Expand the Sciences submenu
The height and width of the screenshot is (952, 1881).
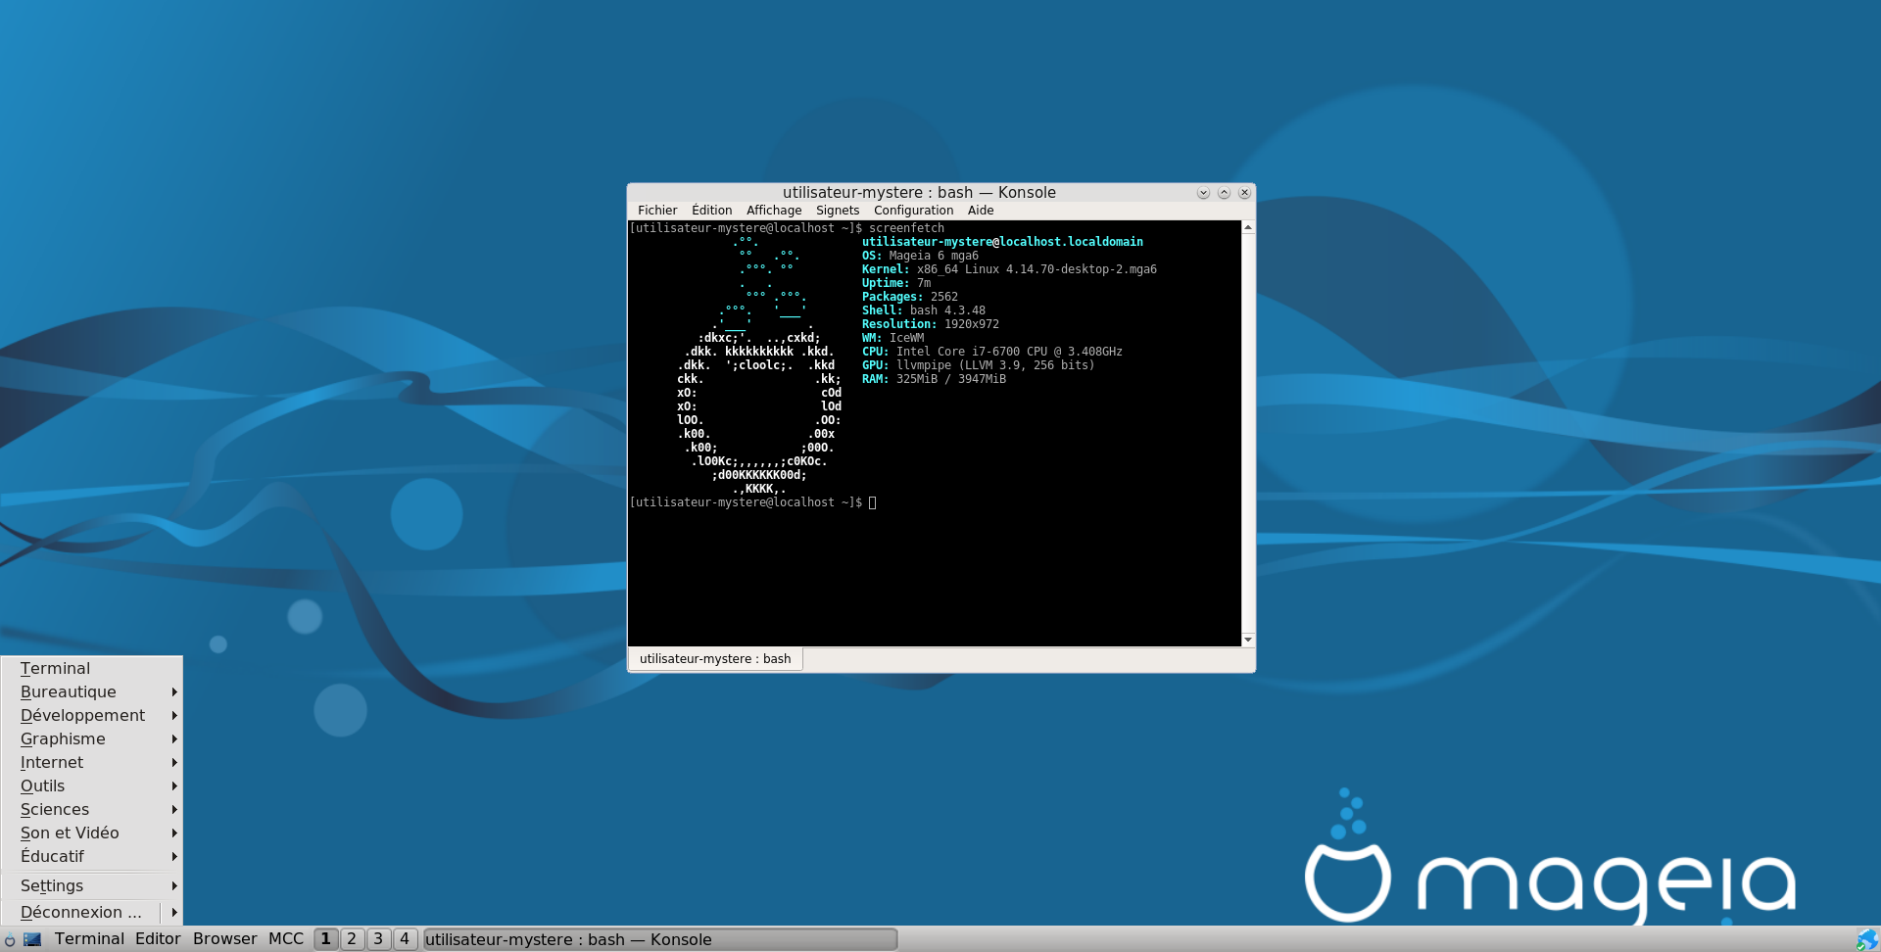[x=92, y=809]
